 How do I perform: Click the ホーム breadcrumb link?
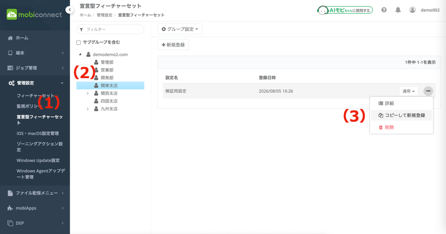point(85,15)
